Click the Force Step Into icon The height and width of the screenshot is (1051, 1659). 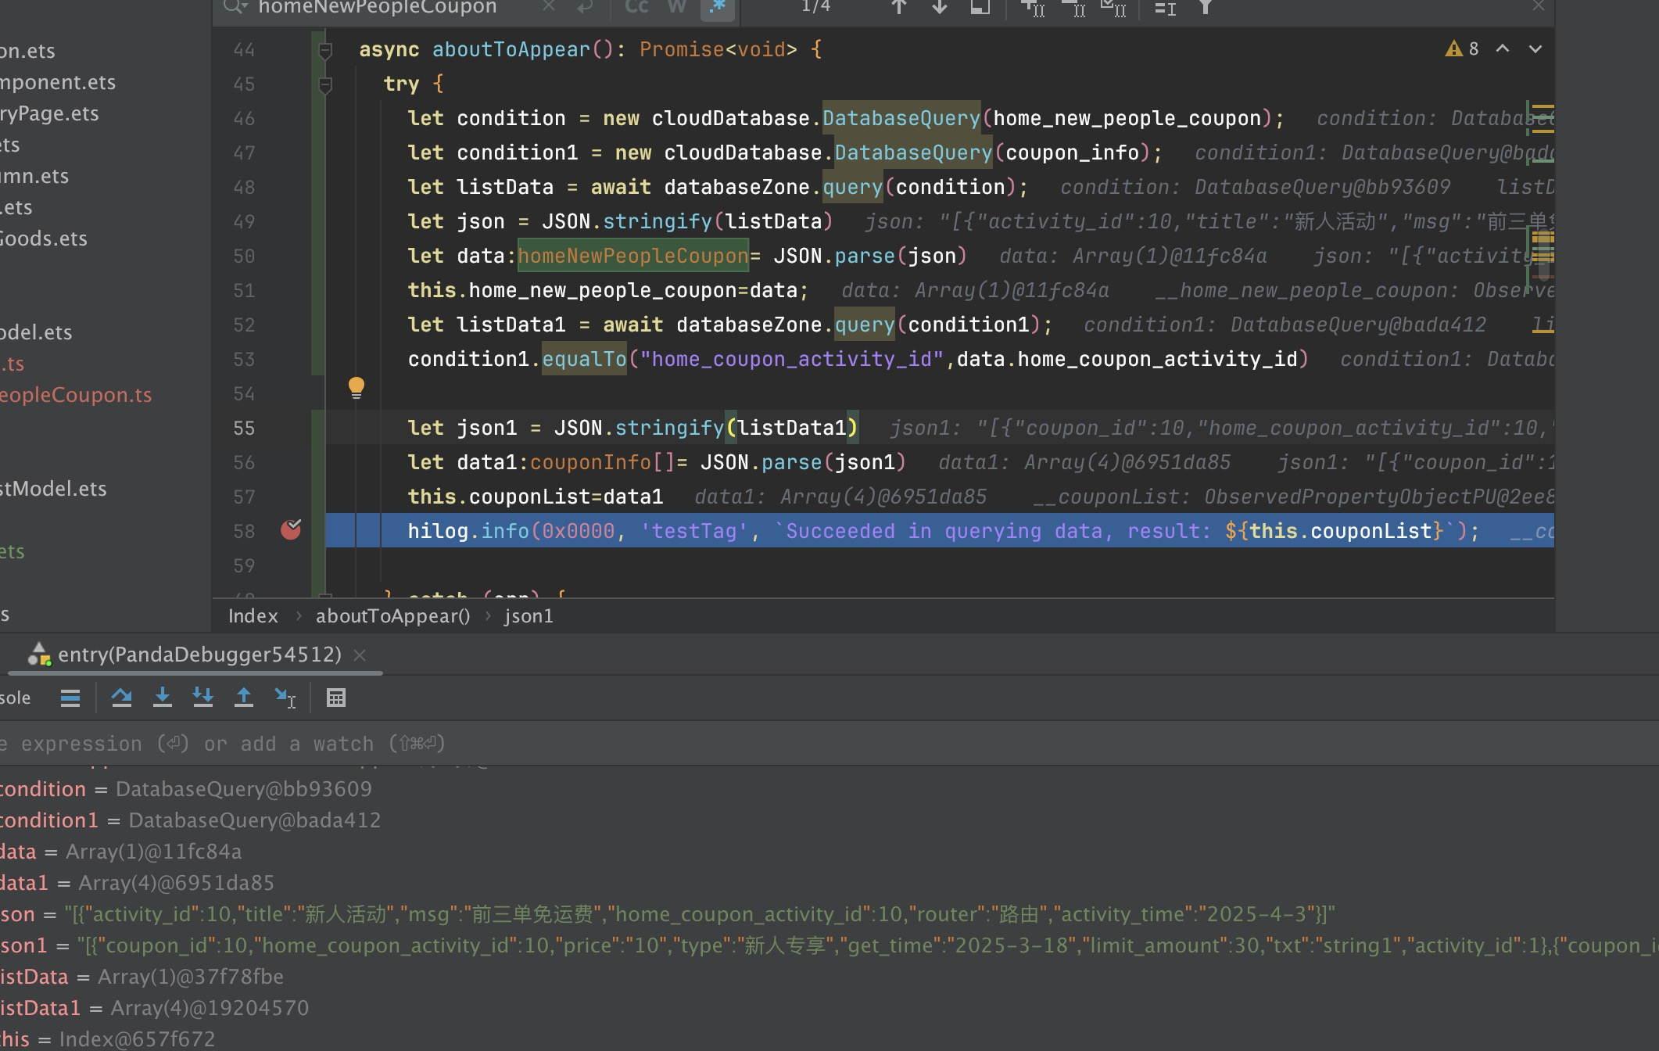point(202,698)
